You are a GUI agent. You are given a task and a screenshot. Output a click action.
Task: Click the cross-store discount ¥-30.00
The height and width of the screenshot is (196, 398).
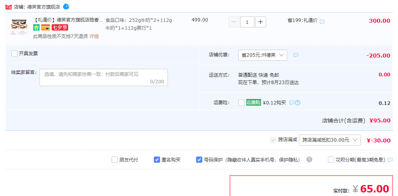[x=379, y=140]
